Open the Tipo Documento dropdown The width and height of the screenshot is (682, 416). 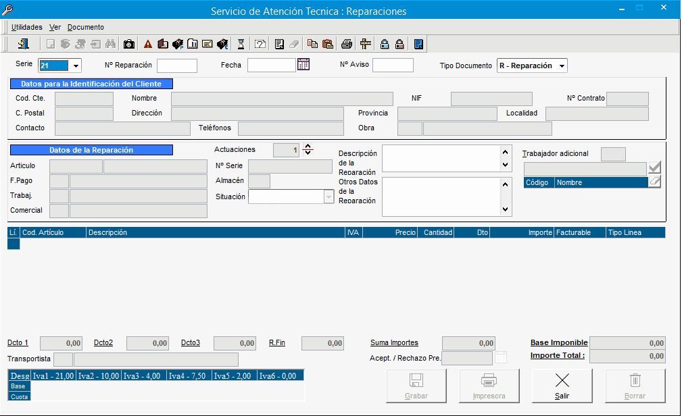(x=562, y=66)
